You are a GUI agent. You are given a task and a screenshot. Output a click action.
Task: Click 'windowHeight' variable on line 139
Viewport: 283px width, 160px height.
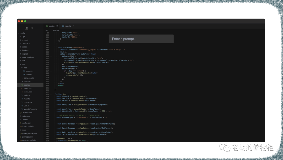[x=67, y=117]
